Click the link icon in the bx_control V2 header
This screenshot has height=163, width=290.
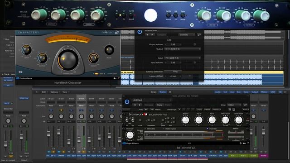pyautogui.click(x=245, y=105)
